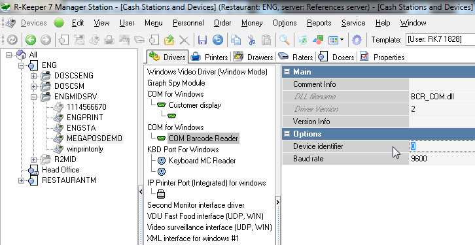Expand the R2MID tree node
The image size is (475, 245).
coord(33,159)
